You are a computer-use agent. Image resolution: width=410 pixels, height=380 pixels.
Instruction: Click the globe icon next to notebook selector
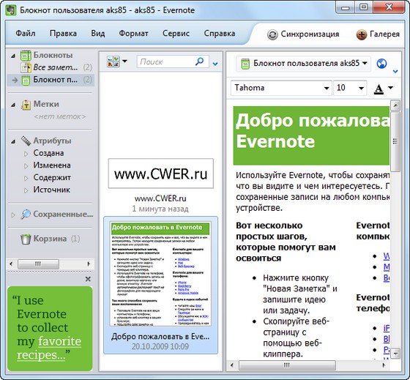pos(381,63)
